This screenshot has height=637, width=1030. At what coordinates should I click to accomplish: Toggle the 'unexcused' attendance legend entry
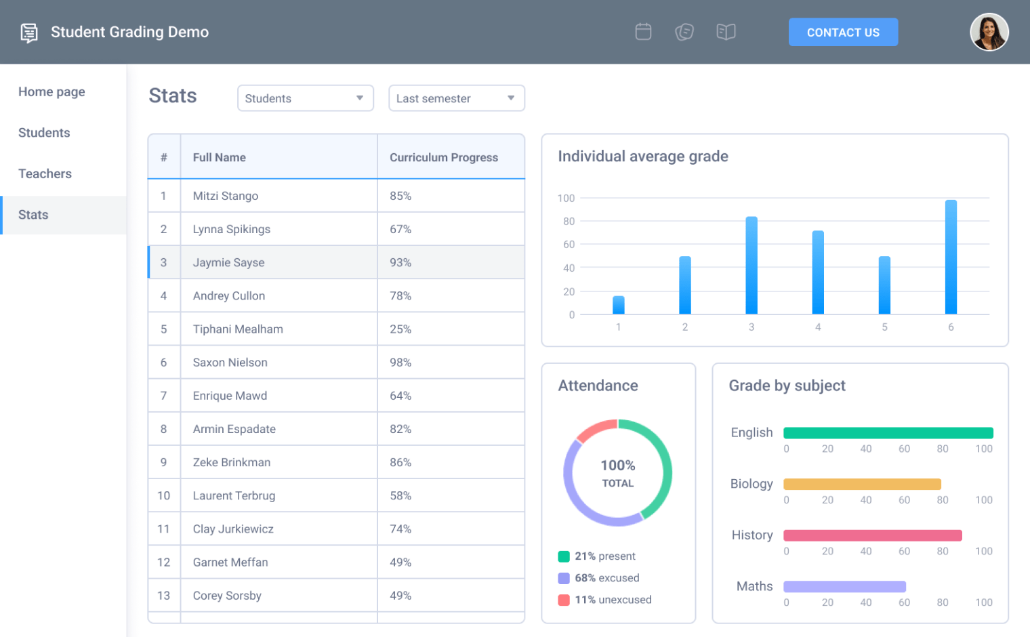click(x=613, y=599)
